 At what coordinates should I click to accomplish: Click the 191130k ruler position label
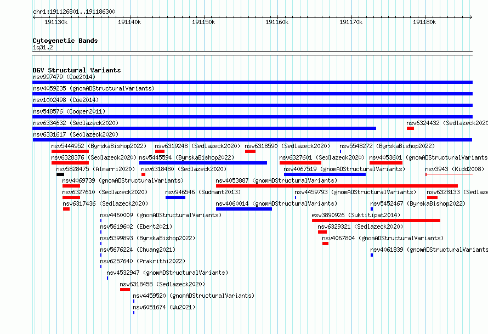(56, 22)
